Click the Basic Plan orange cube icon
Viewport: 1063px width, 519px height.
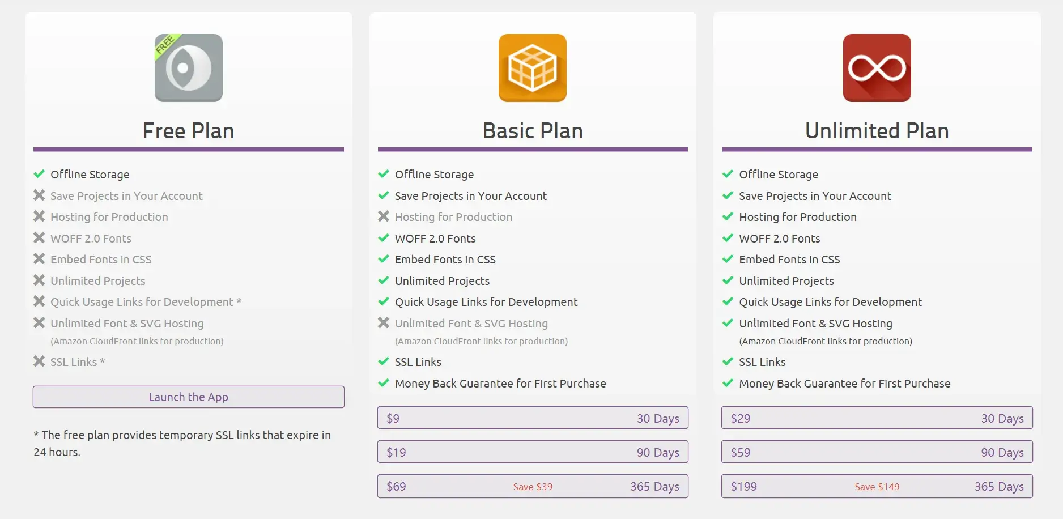(x=532, y=68)
